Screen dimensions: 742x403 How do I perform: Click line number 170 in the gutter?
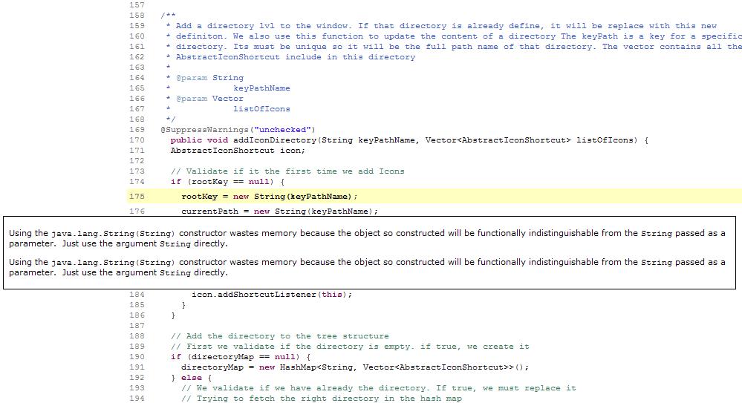tap(137, 140)
